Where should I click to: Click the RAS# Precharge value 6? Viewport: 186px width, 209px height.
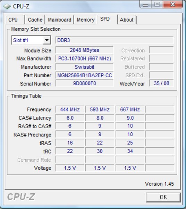(70, 134)
